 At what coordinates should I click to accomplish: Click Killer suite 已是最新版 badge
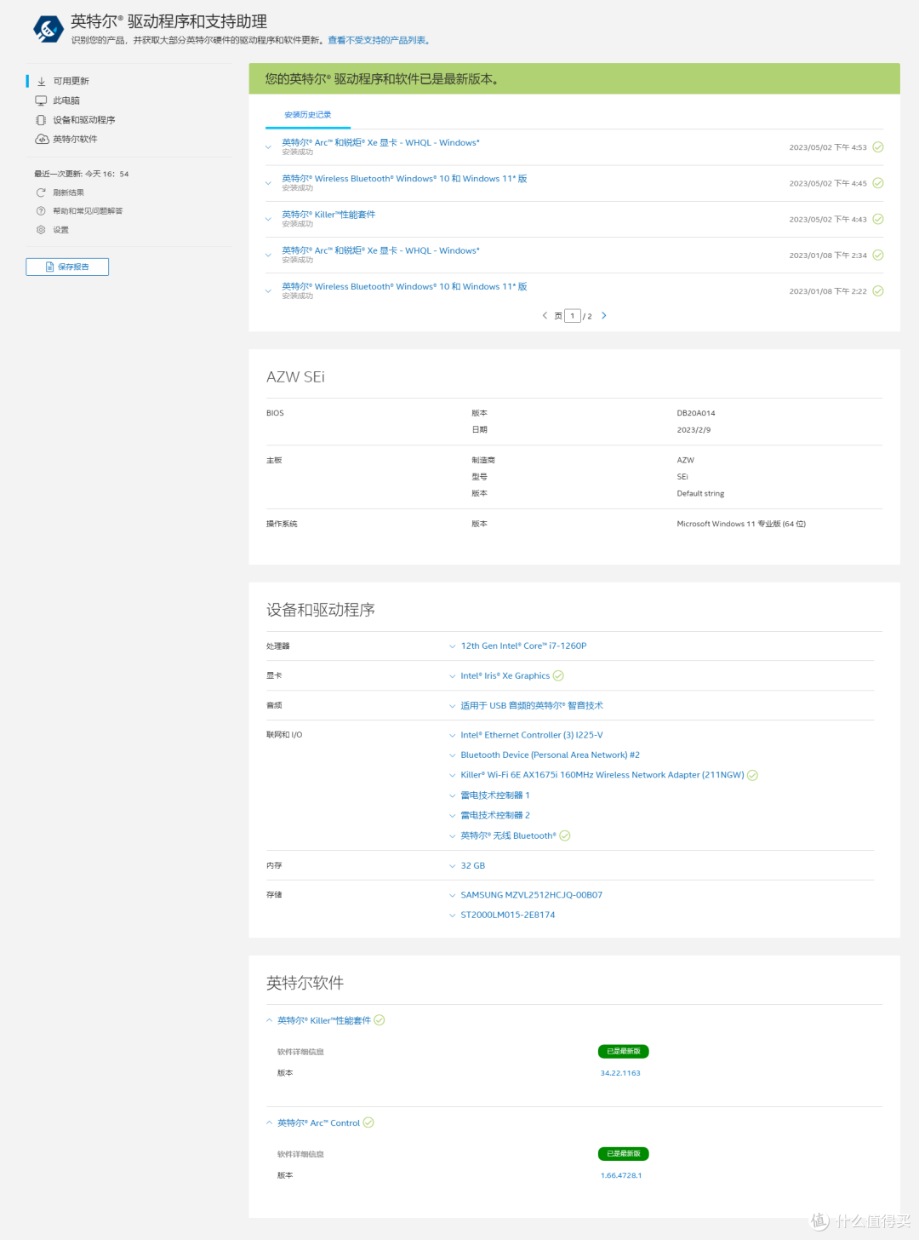click(624, 1051)
